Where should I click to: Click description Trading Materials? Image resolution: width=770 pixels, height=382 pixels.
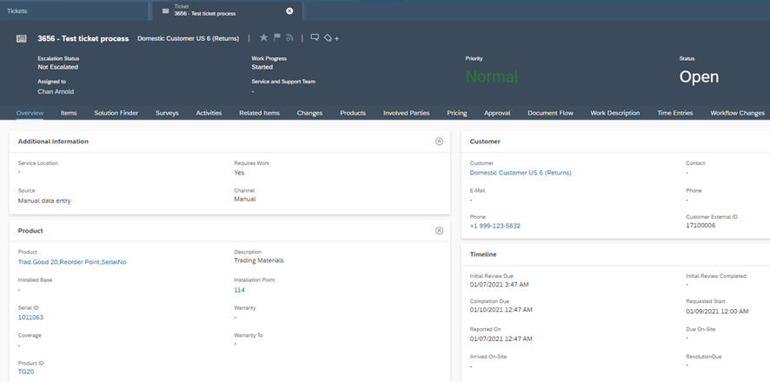coord(259,260)
